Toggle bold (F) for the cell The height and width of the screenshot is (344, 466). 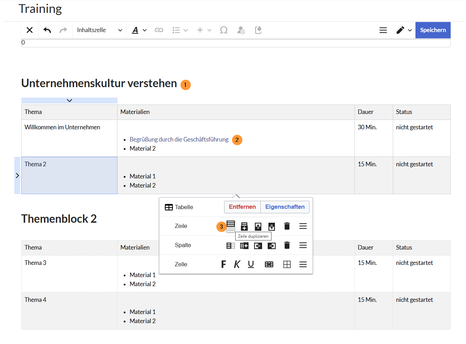223,265
